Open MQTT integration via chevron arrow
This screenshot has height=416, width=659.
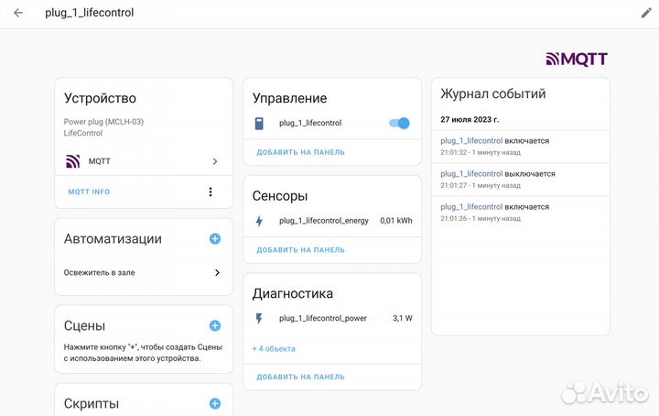pos(215,161)
